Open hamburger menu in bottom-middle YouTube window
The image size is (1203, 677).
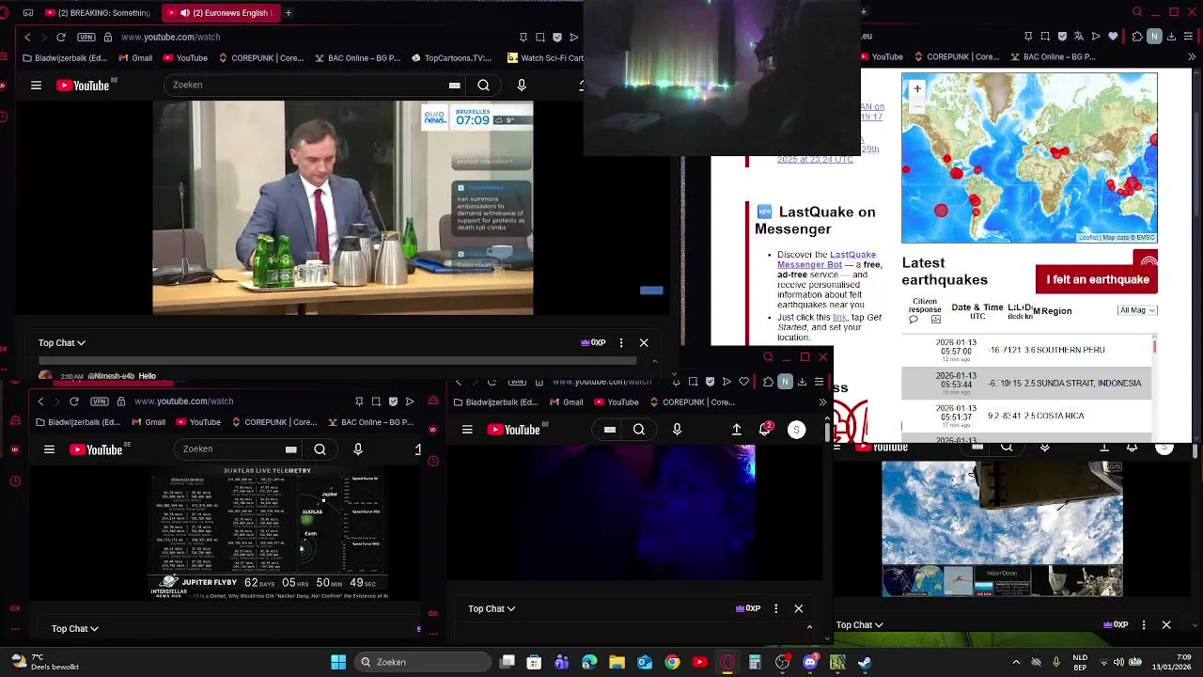tap(467, 430)
